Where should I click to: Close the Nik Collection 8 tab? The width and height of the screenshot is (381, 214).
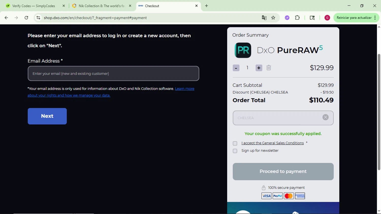[130, 6]
